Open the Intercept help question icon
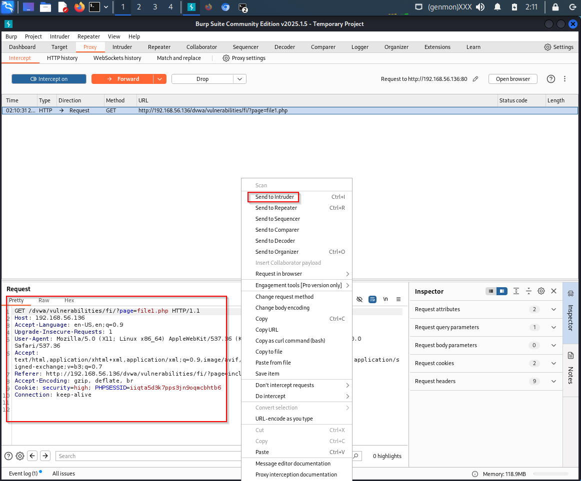The height and width of the screenshot is (481, 581). click(551, 79)
